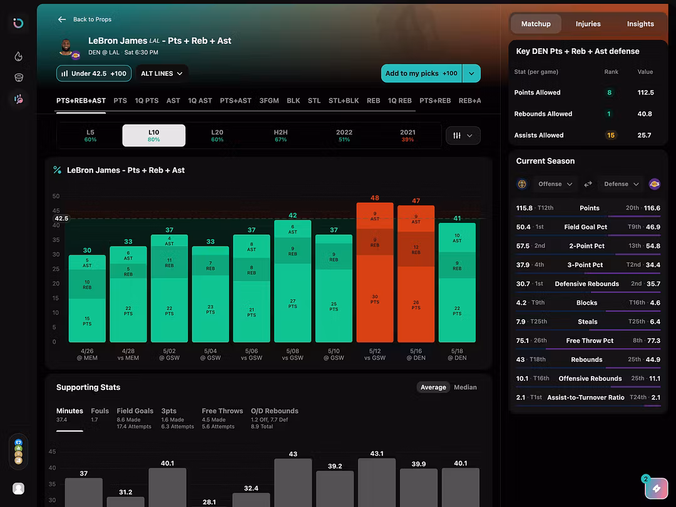Open the Offense dropdown
676x507 pixels.
[x=555, y=184]
